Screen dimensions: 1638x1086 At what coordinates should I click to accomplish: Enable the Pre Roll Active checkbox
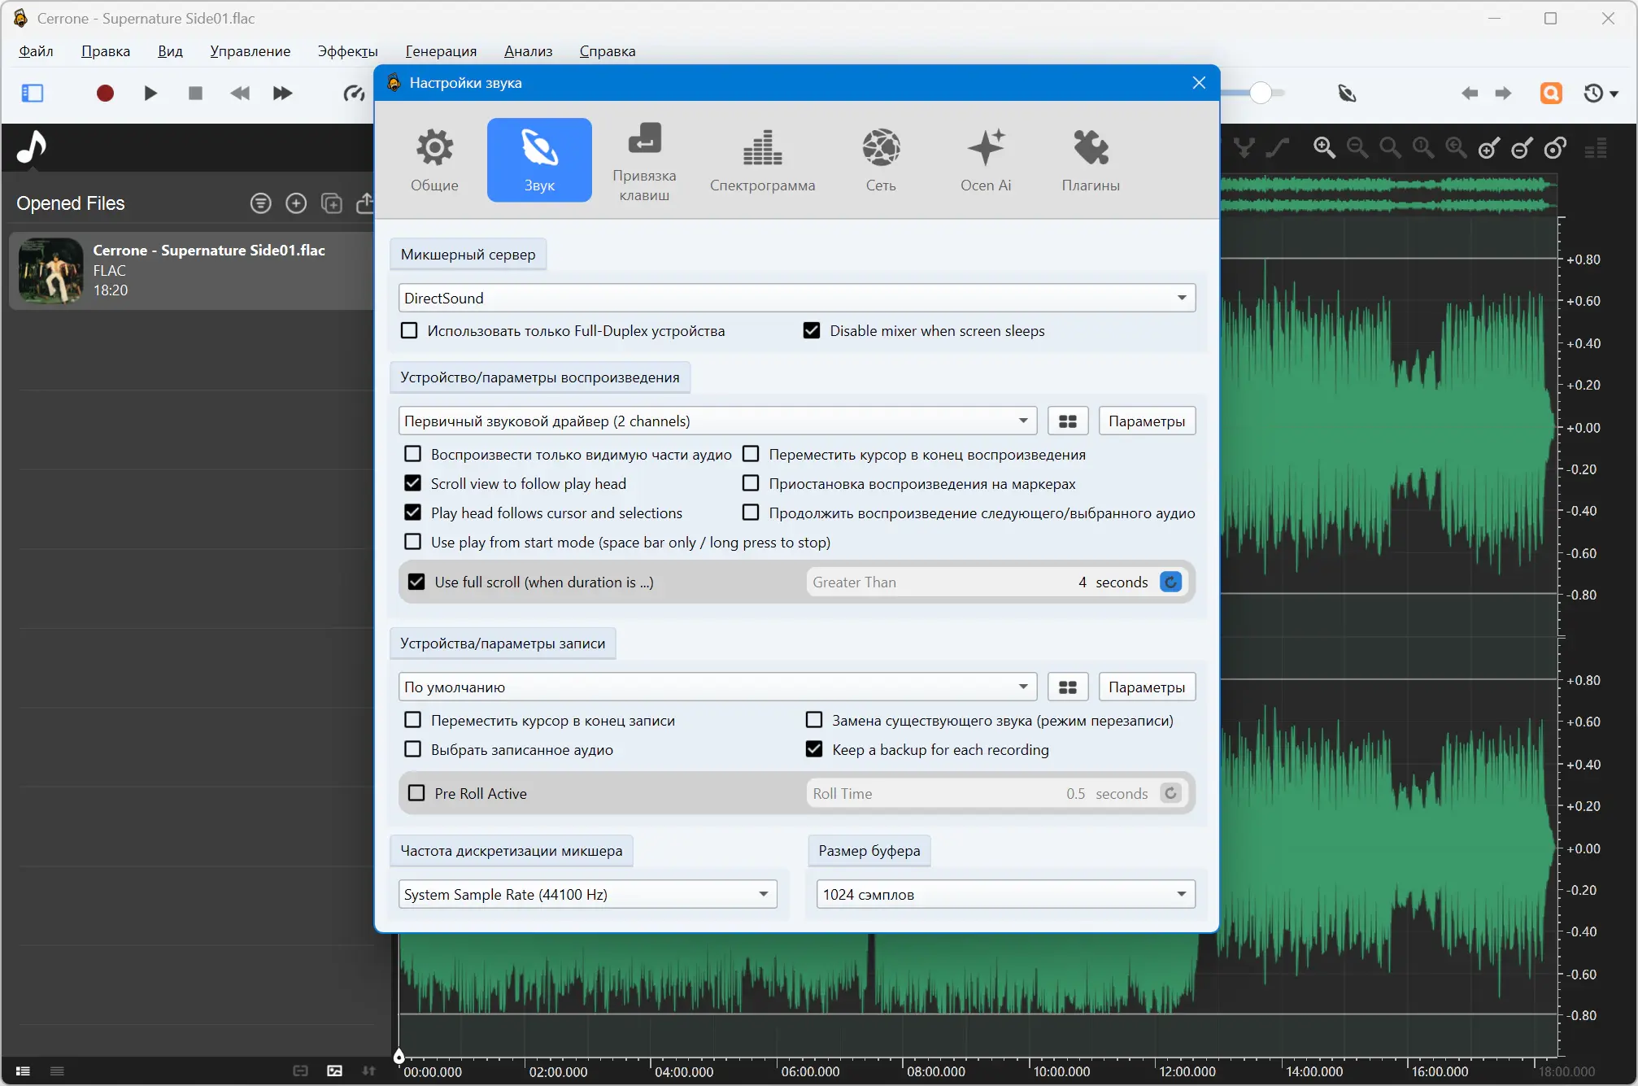point(416,793)
